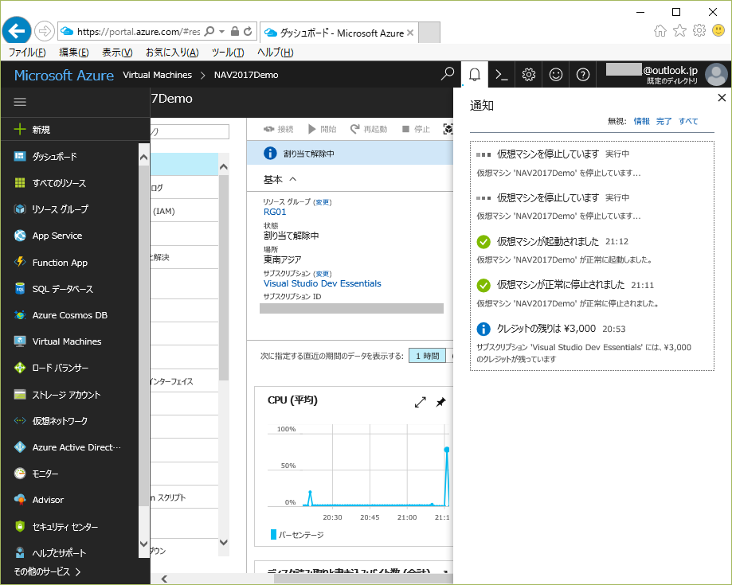732x585 pixels.
Task: Click the feedback smiley icon in Azure bar
Action: tap(555, 75)
